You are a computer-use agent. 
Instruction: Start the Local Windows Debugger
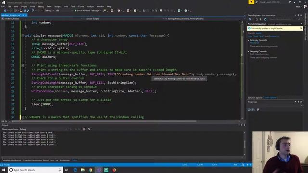pyautogui.click(x=87, y=11)
